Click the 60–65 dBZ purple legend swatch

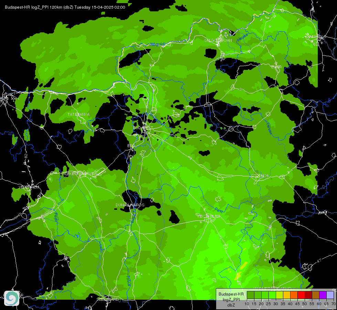[323, 295]
